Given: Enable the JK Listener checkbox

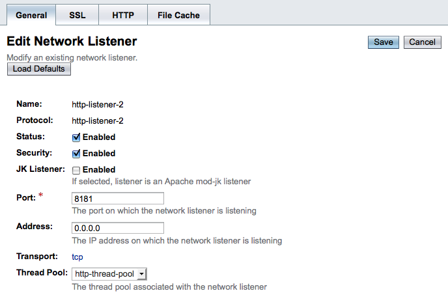Looking at the screenshot, I should tap(76, 170).
